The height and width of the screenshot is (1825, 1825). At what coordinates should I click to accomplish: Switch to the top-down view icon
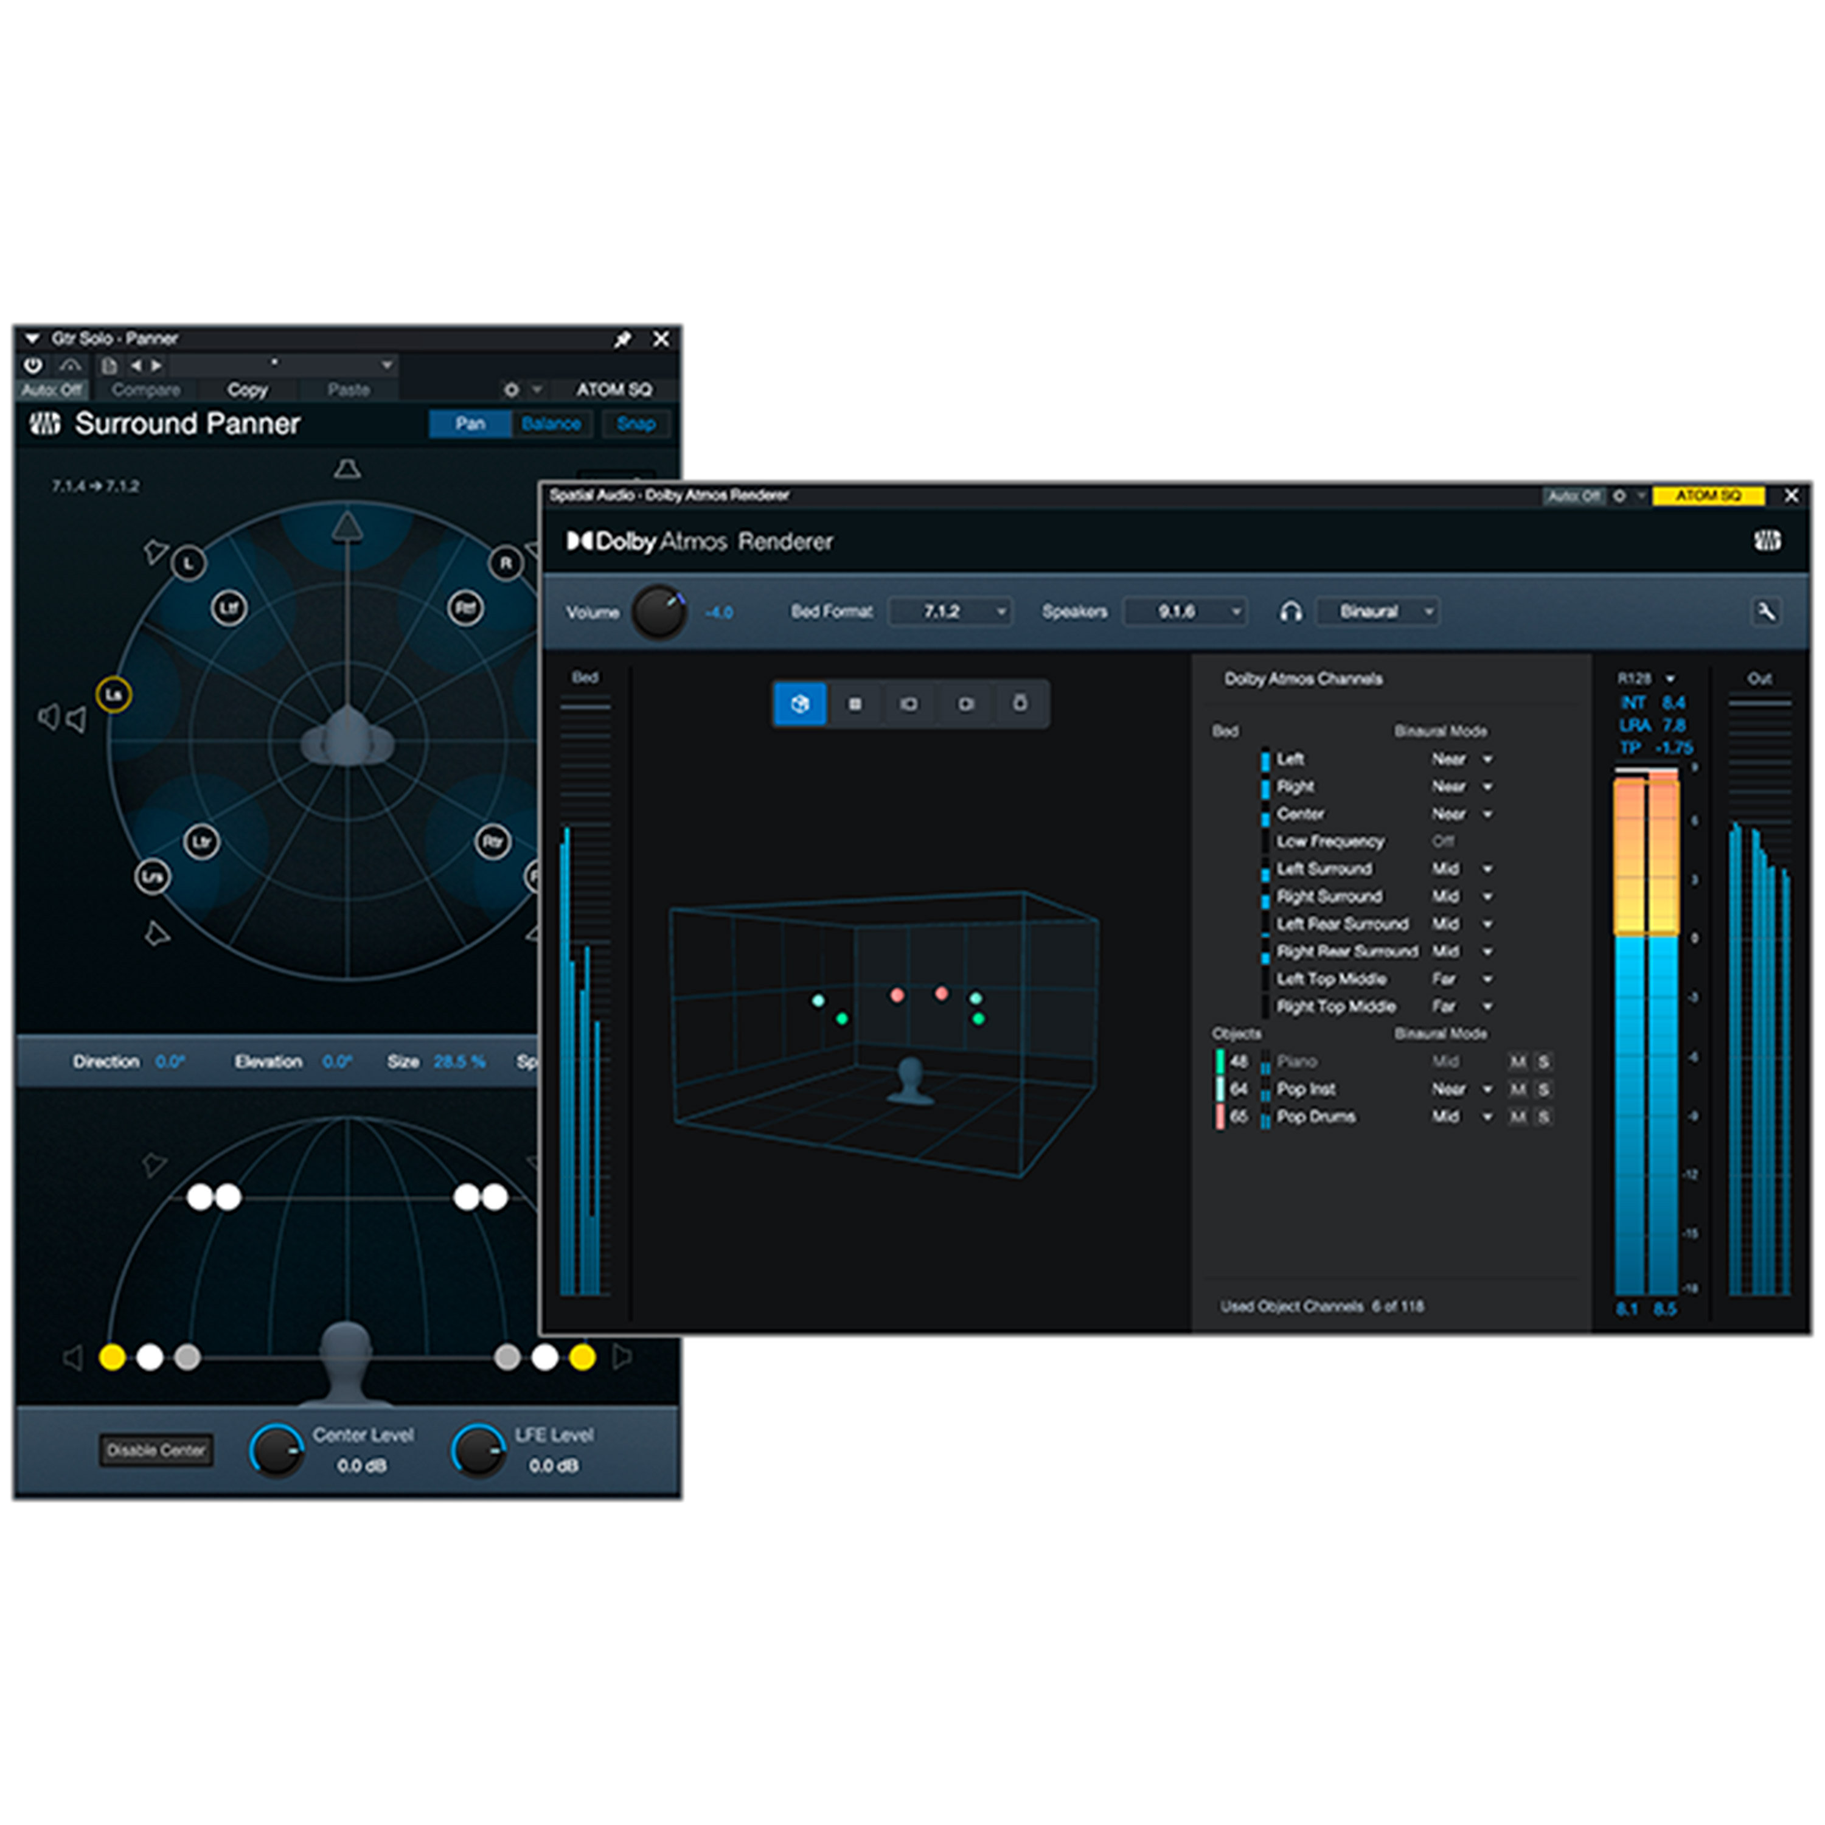pos(855,704)
